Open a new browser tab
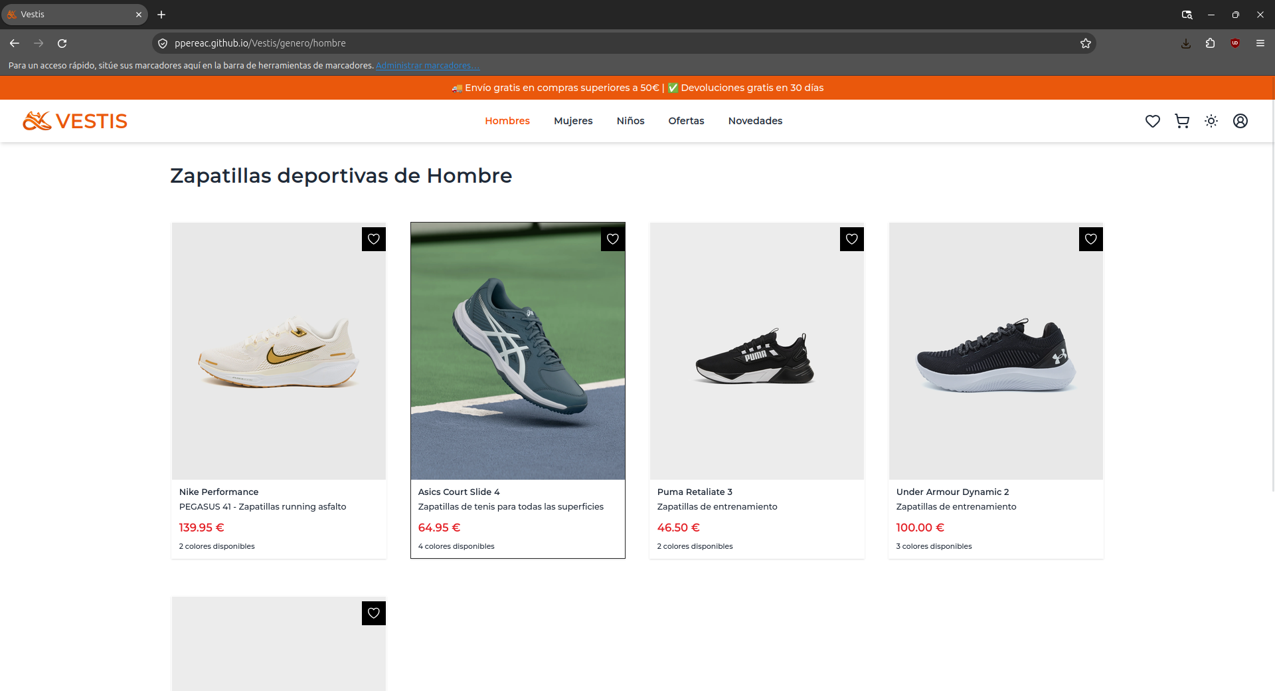The height and width of the screenshot is (691, 1275). tap(161, 15)
